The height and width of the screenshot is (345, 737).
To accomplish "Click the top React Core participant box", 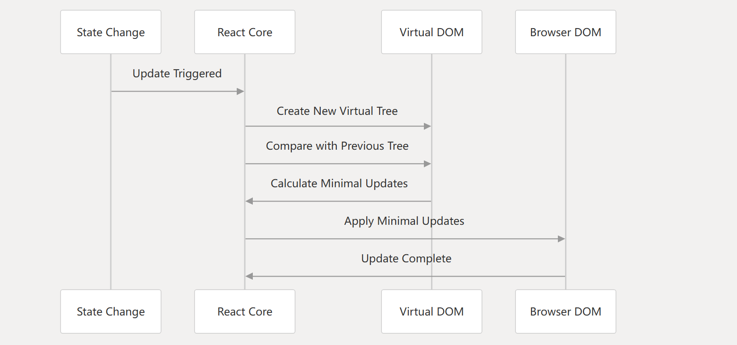I will [245, 32].
